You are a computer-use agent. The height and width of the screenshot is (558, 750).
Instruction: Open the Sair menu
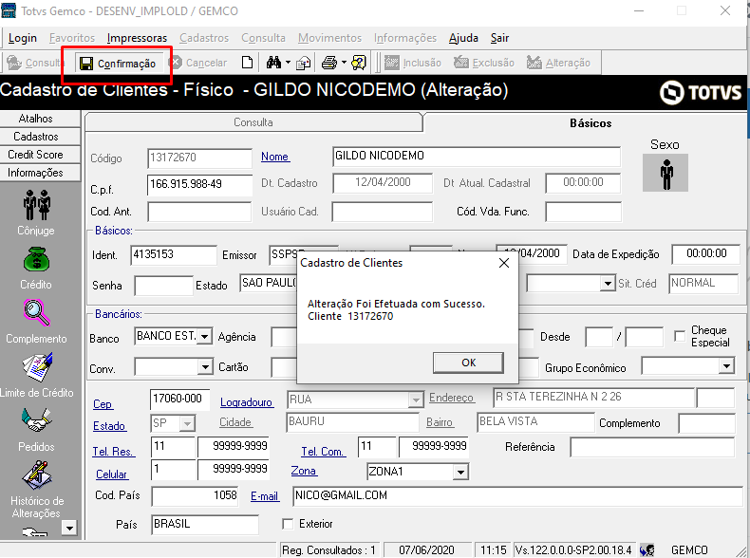click(x=499, y=38)
